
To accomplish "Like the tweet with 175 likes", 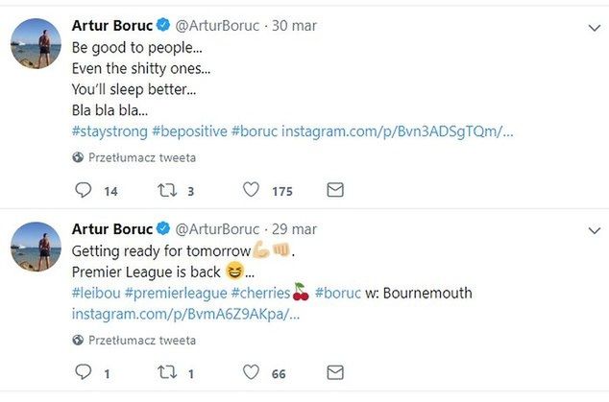I will tap(252, 191).
